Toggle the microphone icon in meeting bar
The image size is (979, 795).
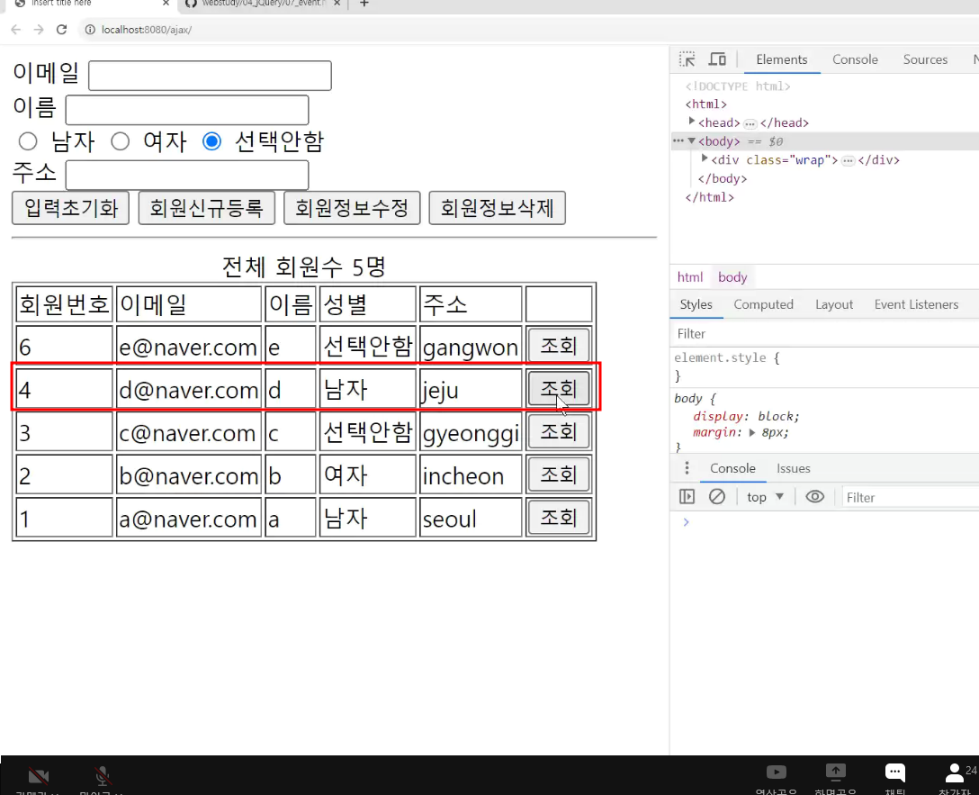point(103,776)
